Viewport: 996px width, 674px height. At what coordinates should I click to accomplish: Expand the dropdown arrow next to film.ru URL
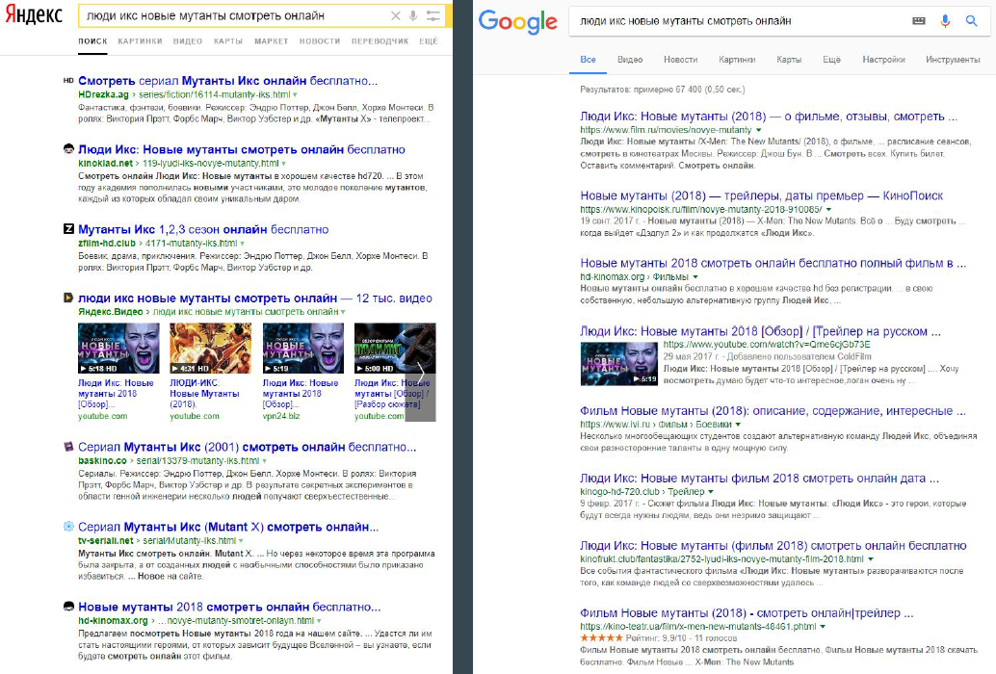[759, 129]
